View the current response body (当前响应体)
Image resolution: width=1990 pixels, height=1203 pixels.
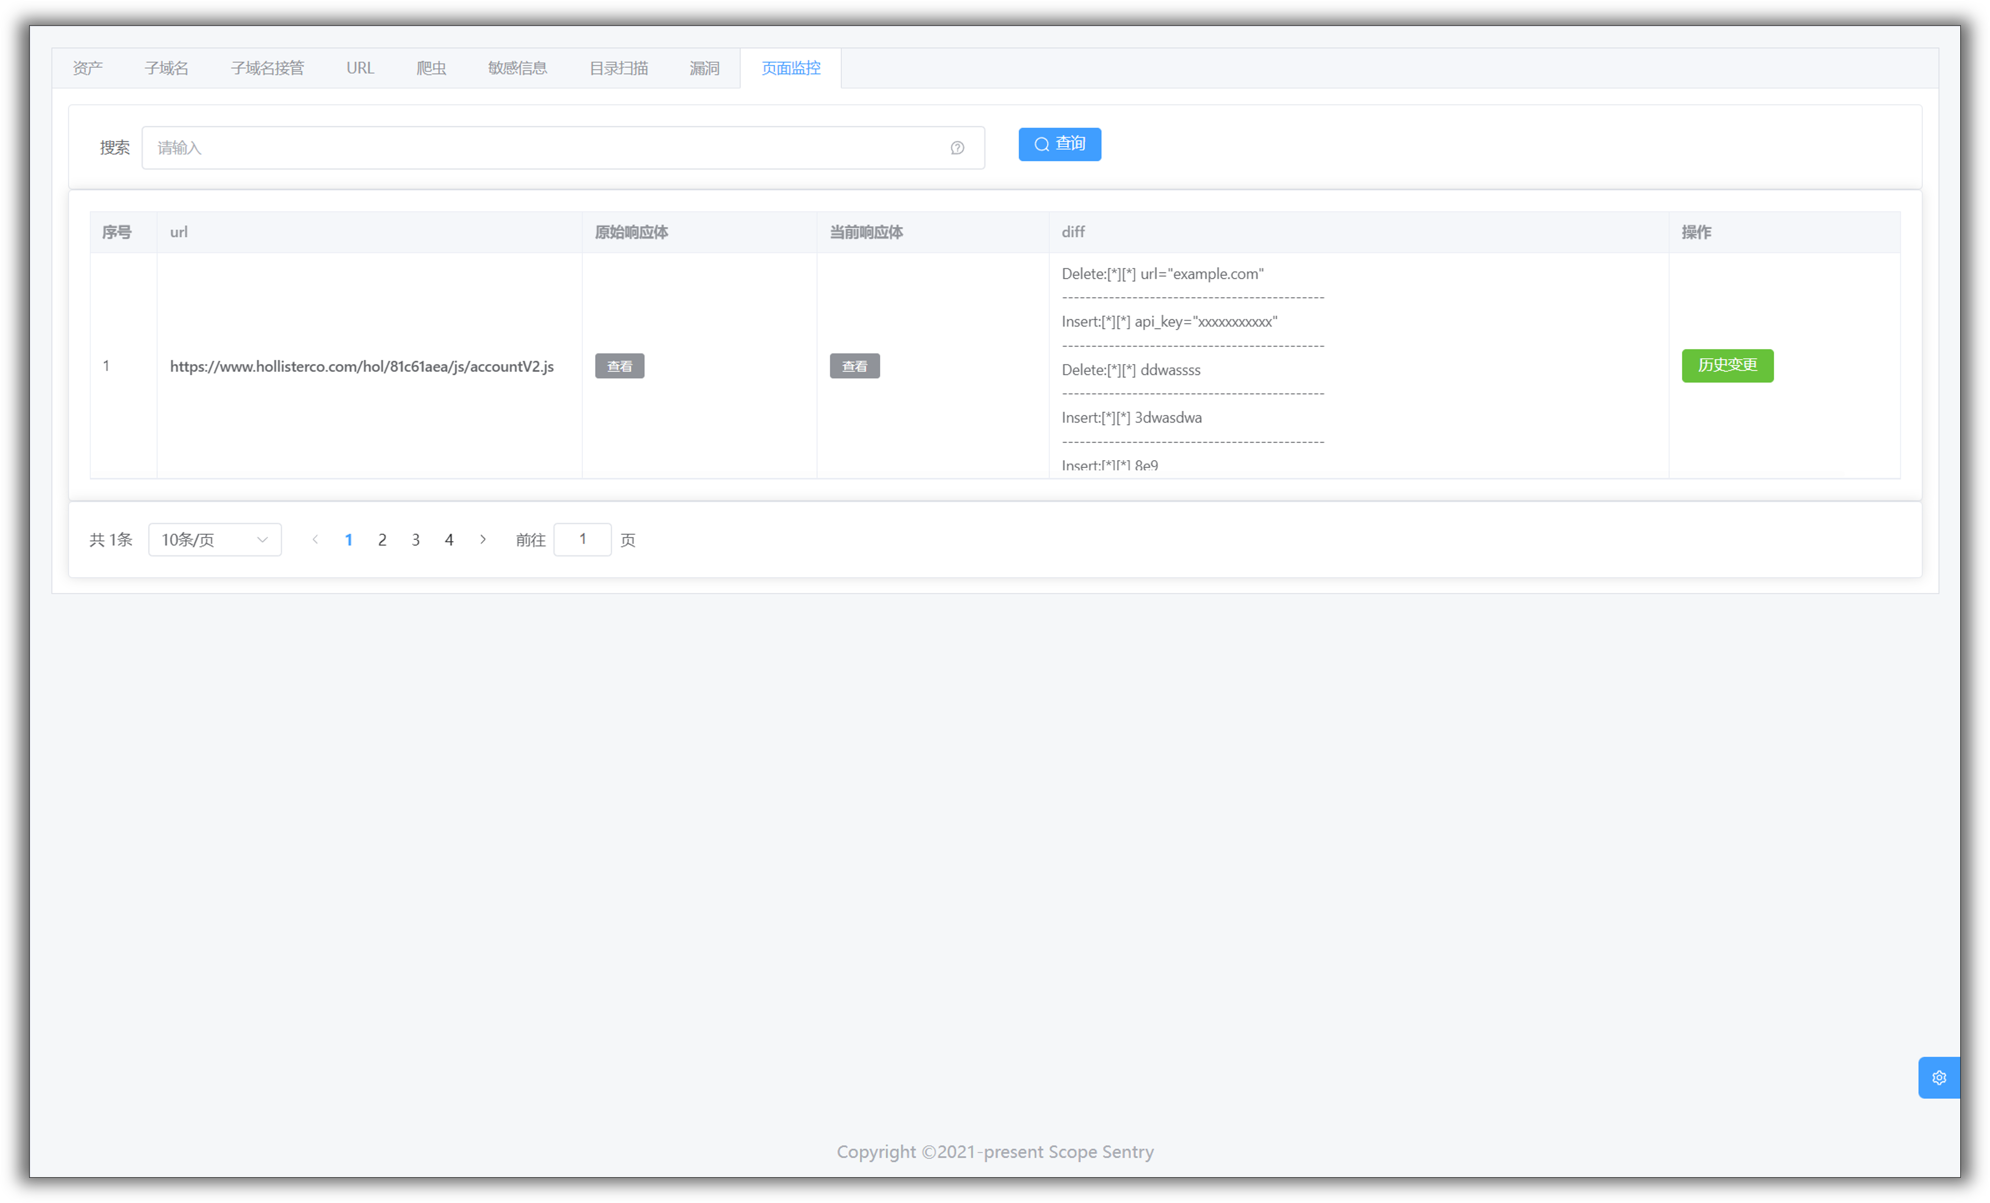(x=854, y=366)
